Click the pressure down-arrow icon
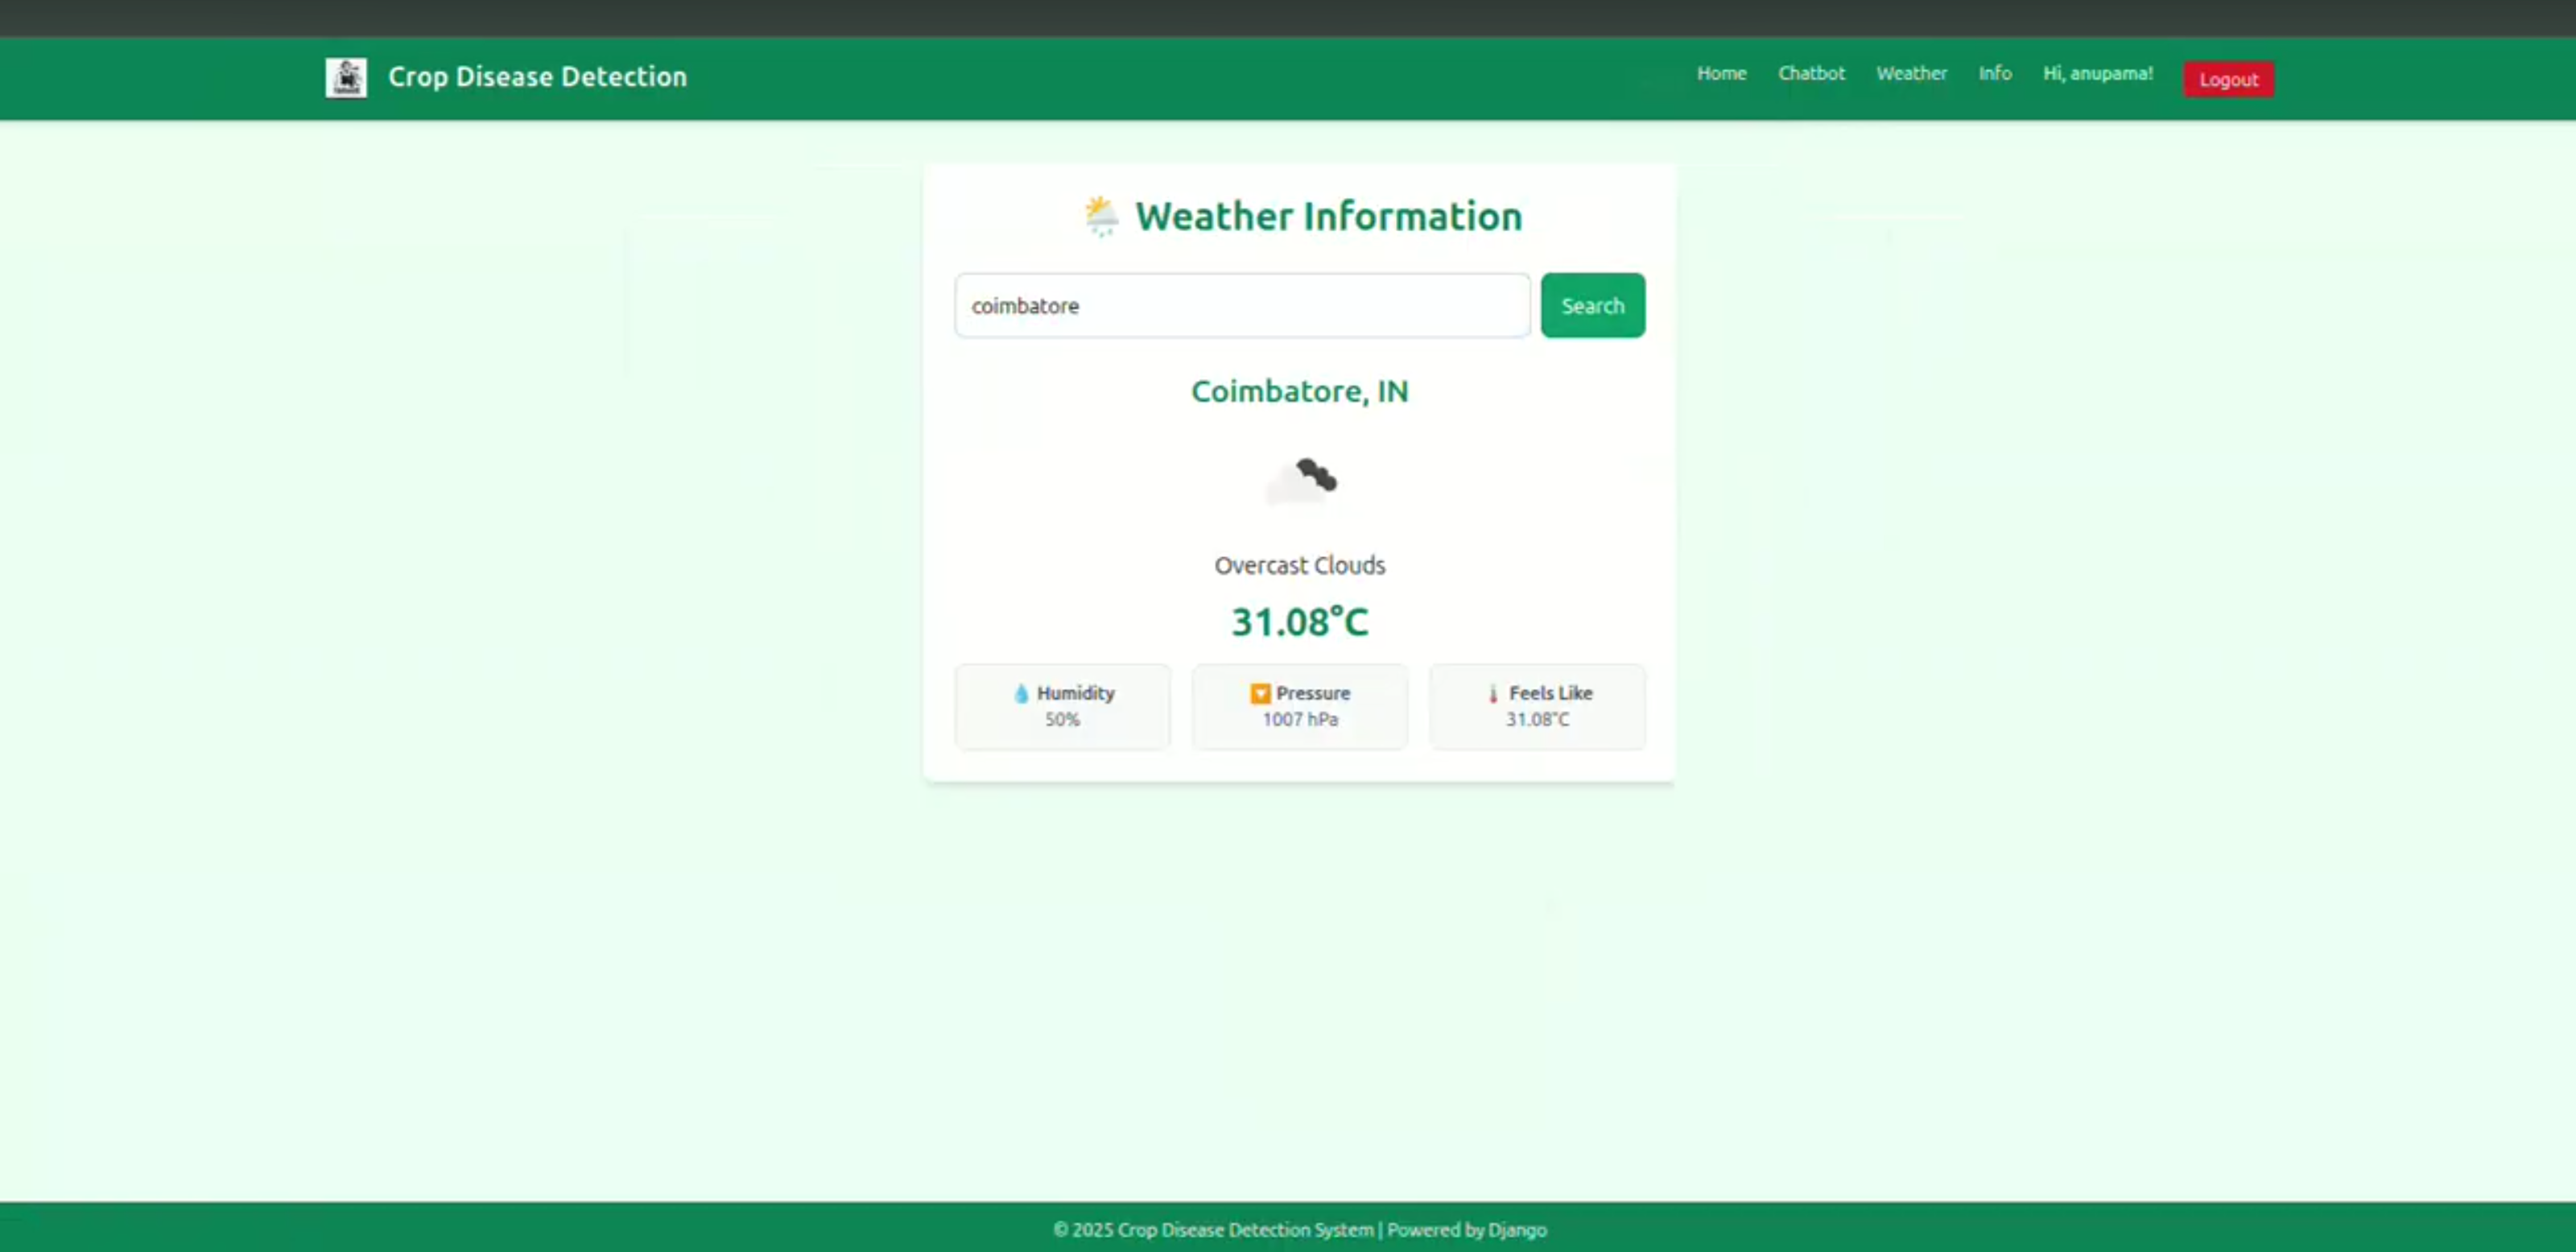Viewport: 2576px width, 1252px height. point(1260,693)
